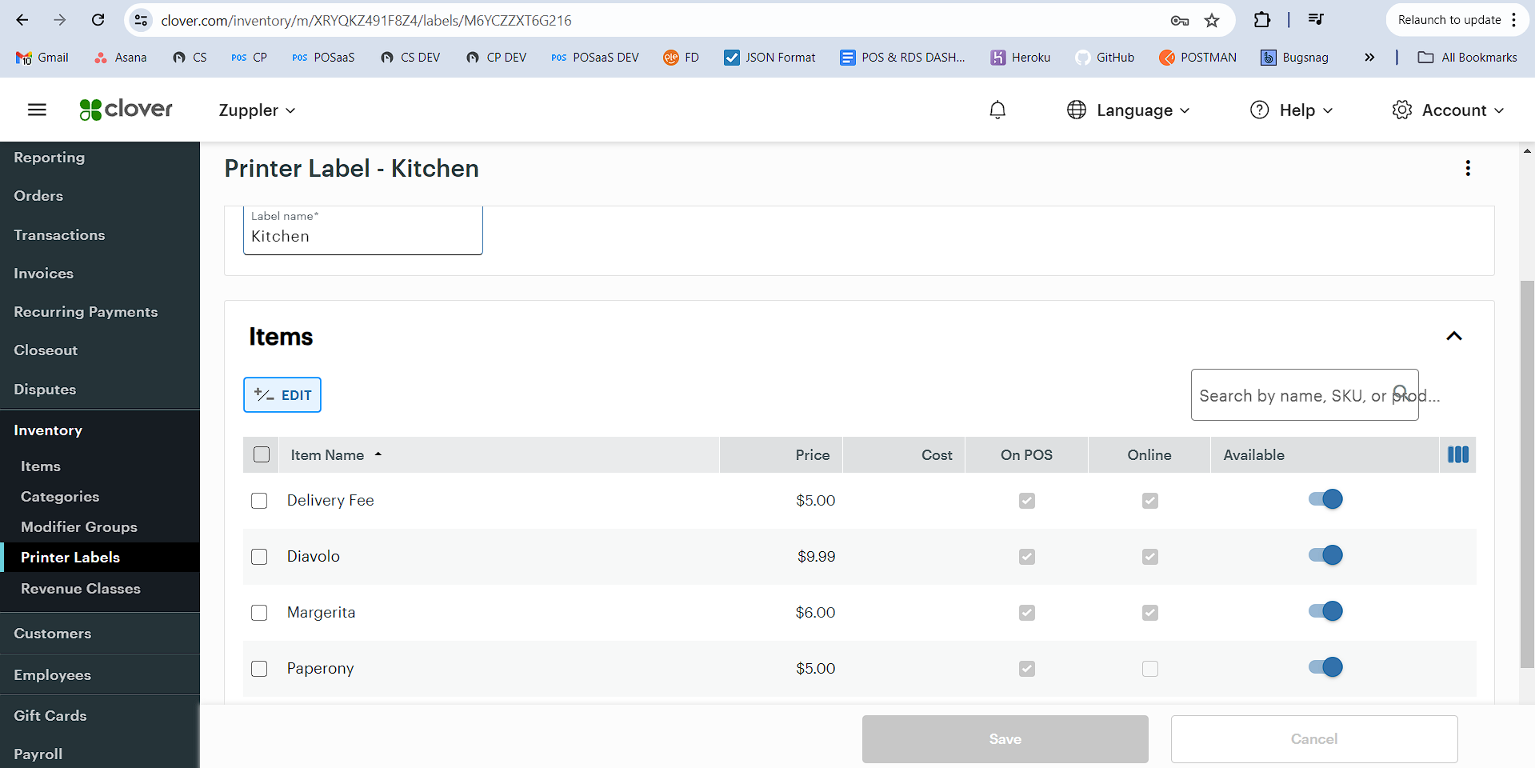
Task: Collapse the Items section
Action: 1454,336
